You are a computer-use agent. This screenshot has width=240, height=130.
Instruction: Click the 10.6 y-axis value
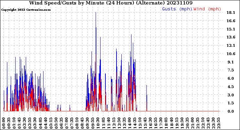click(x=231, y=54)
